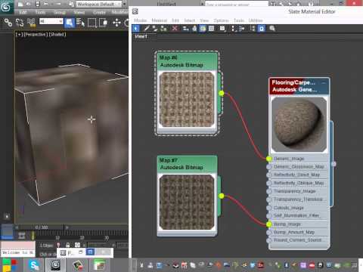
Task: Click the [+] viewport menu label
Action: pyautogui.click(x=19, y=34)
